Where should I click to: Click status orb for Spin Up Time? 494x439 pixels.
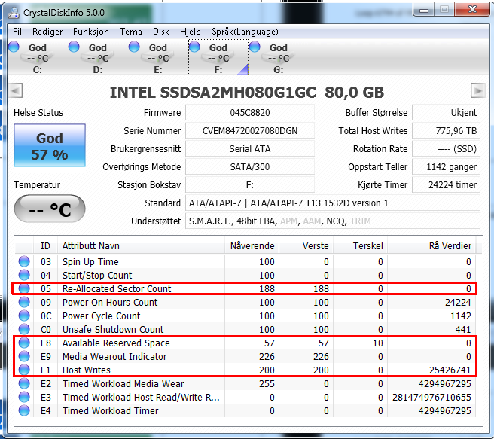pyautogui.click(x=24, y=261)
